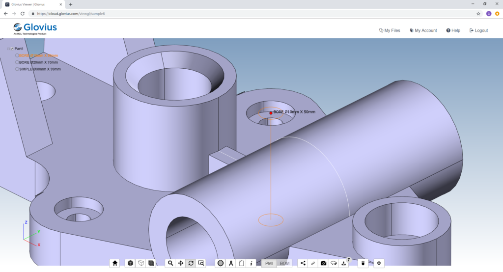Switch to the BOM tab

(284, 263)
